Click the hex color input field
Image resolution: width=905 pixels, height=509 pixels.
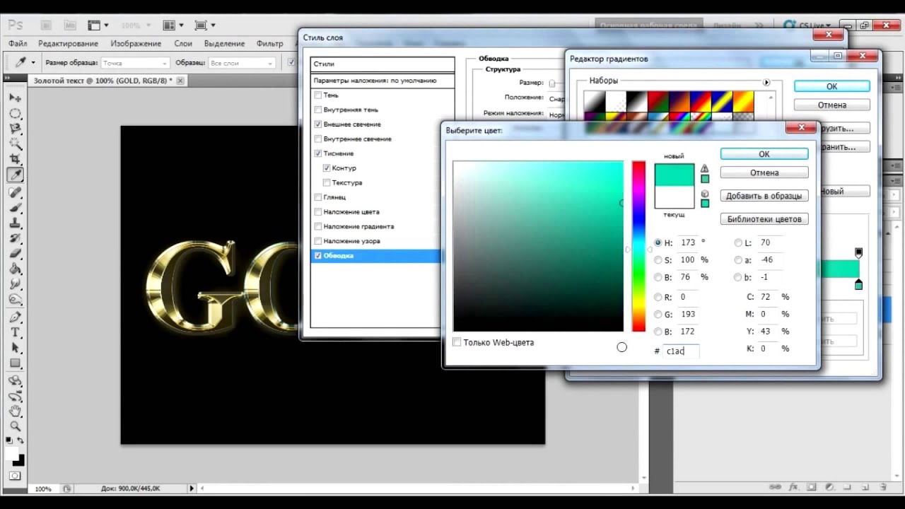681,351
